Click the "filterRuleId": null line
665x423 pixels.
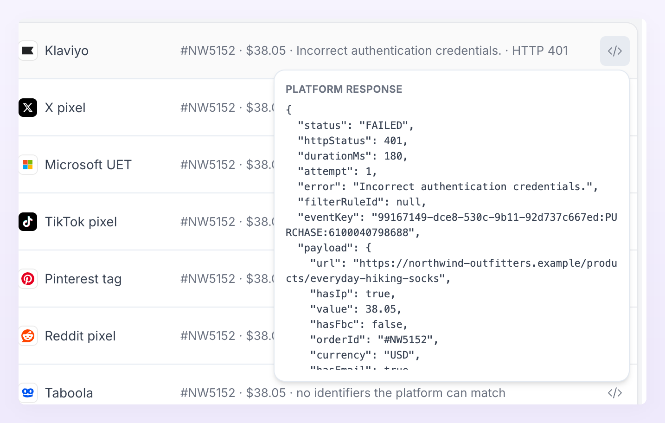click(x=362, y=202)
